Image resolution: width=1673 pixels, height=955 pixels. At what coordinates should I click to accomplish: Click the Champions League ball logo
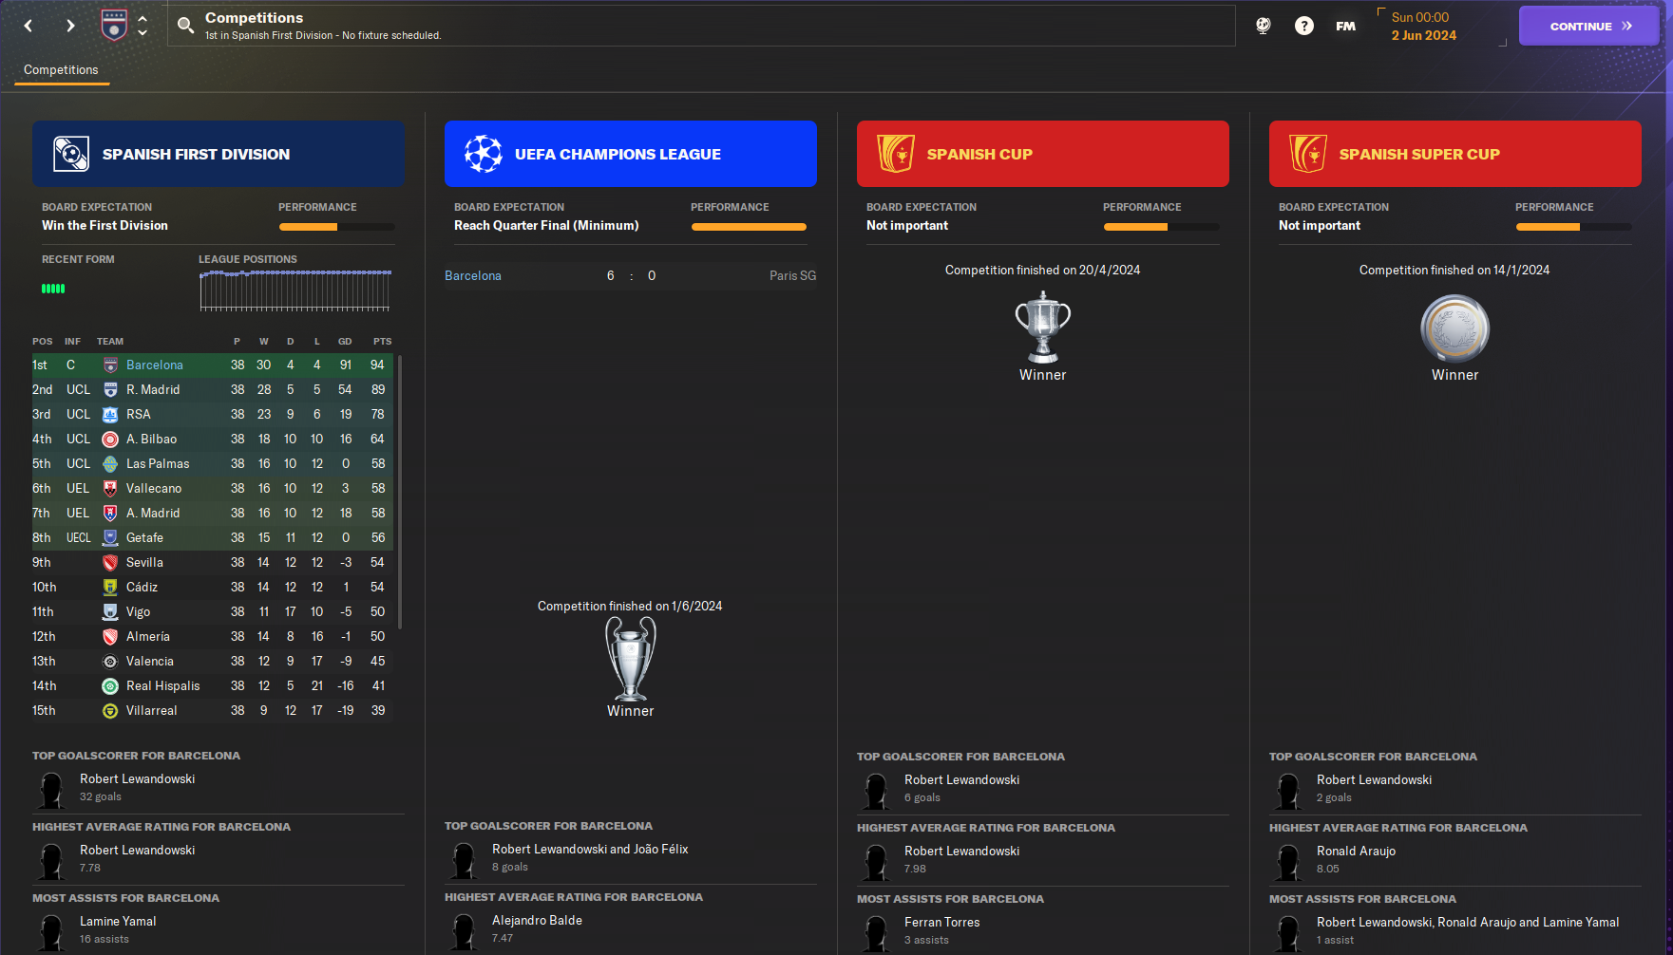pyautogui.click(x=483, y=154)
